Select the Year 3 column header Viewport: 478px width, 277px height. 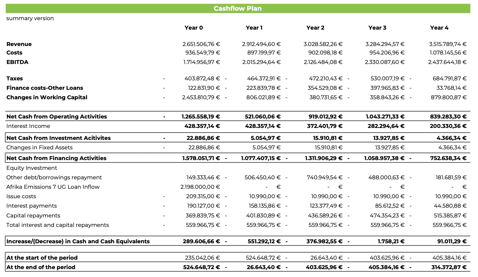coord(377,28)
